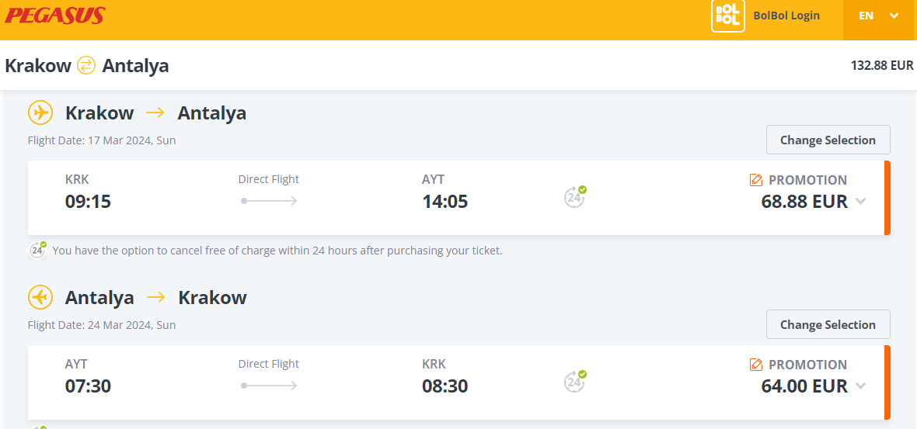Click the Pegasus logo
Screen dimensions: 917x429
(55, 16)
